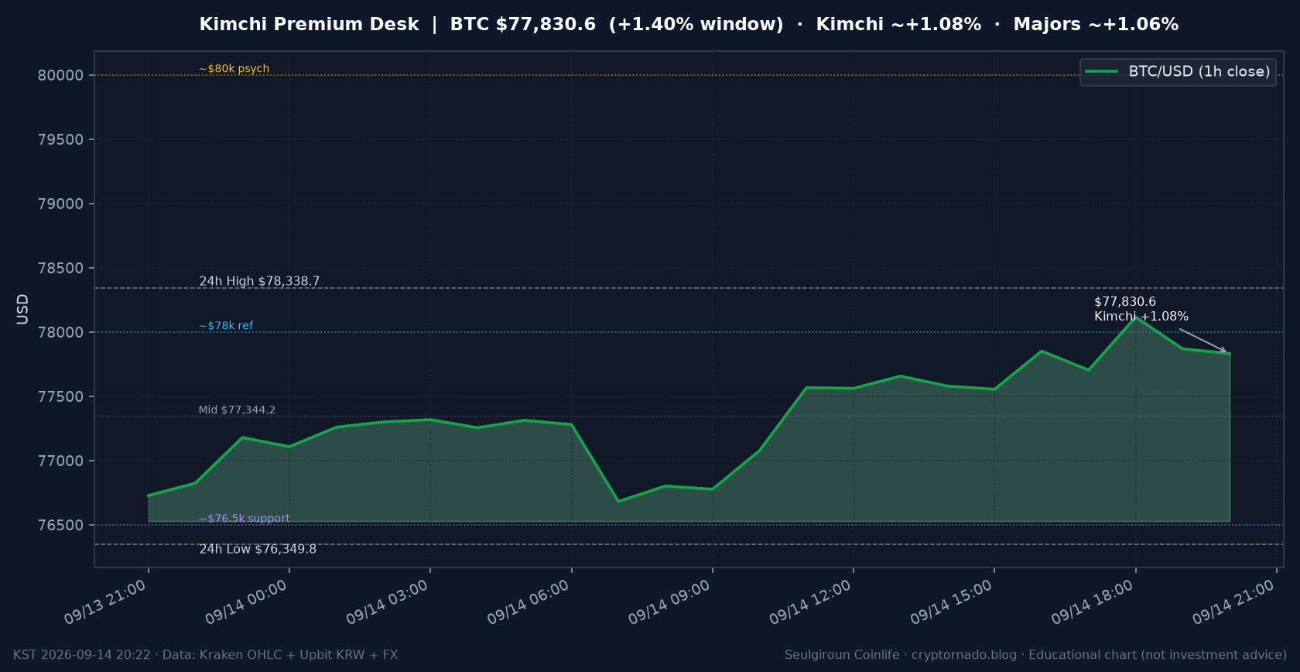Click the '~$80k psych' line label

click(234, 68)
